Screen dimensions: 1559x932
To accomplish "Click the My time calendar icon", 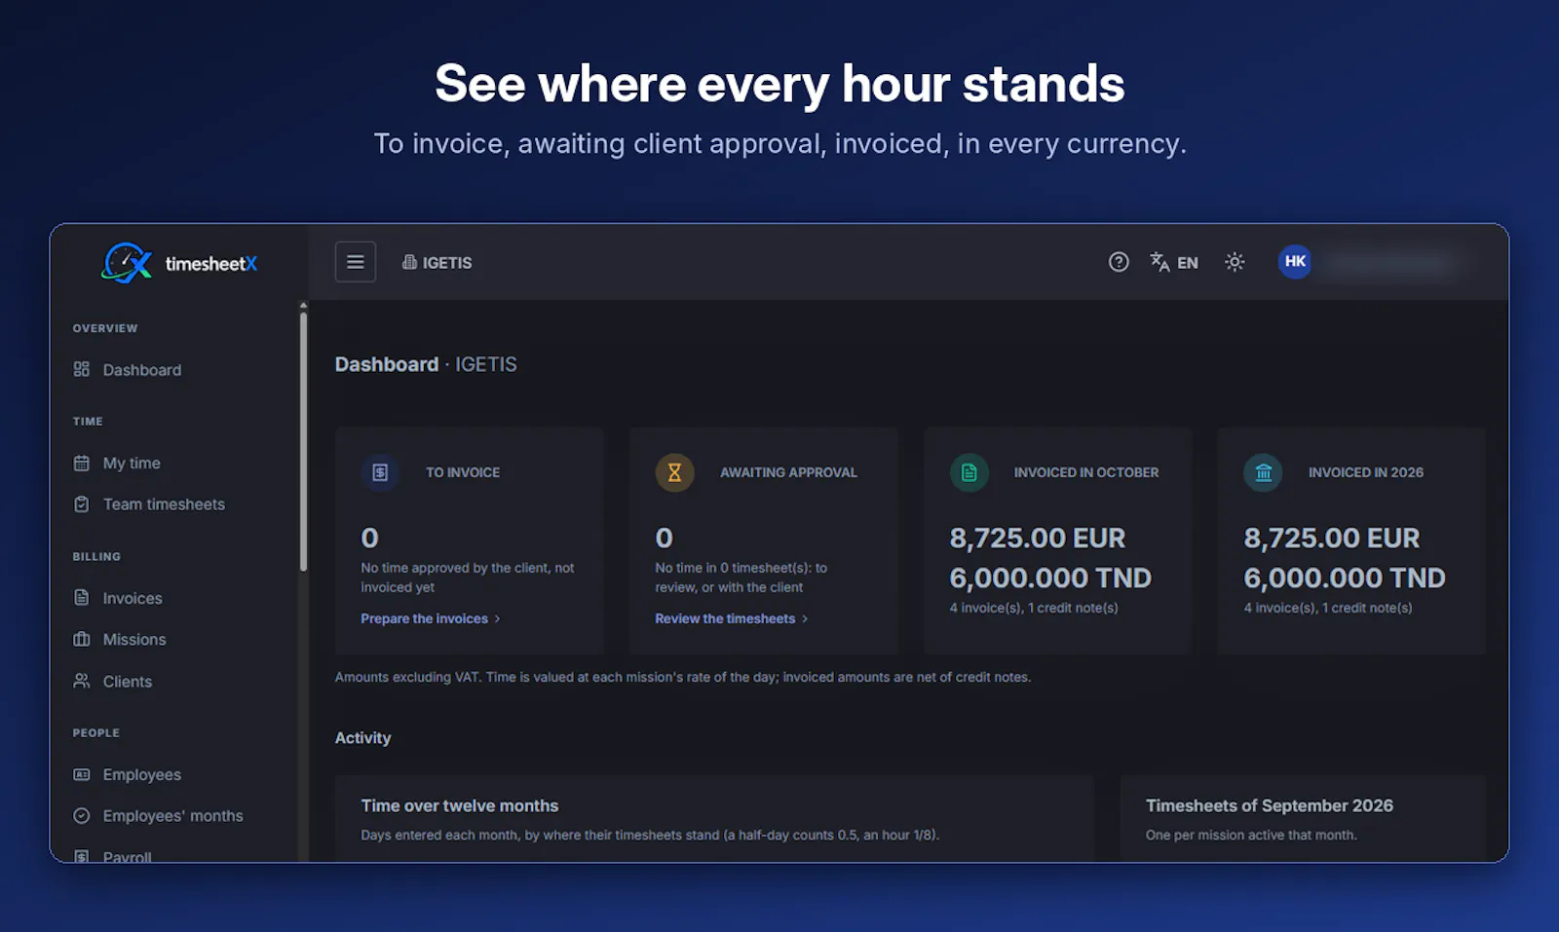I will click(x=82, y=463).
